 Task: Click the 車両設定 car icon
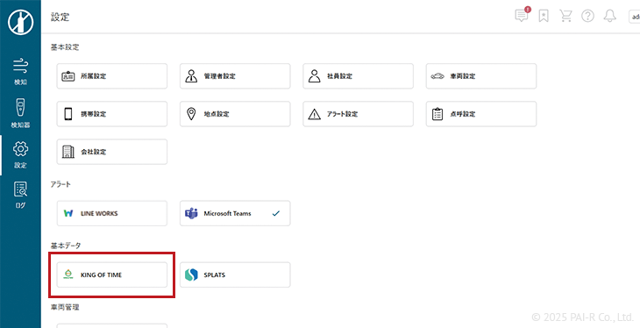pos(437,76)
